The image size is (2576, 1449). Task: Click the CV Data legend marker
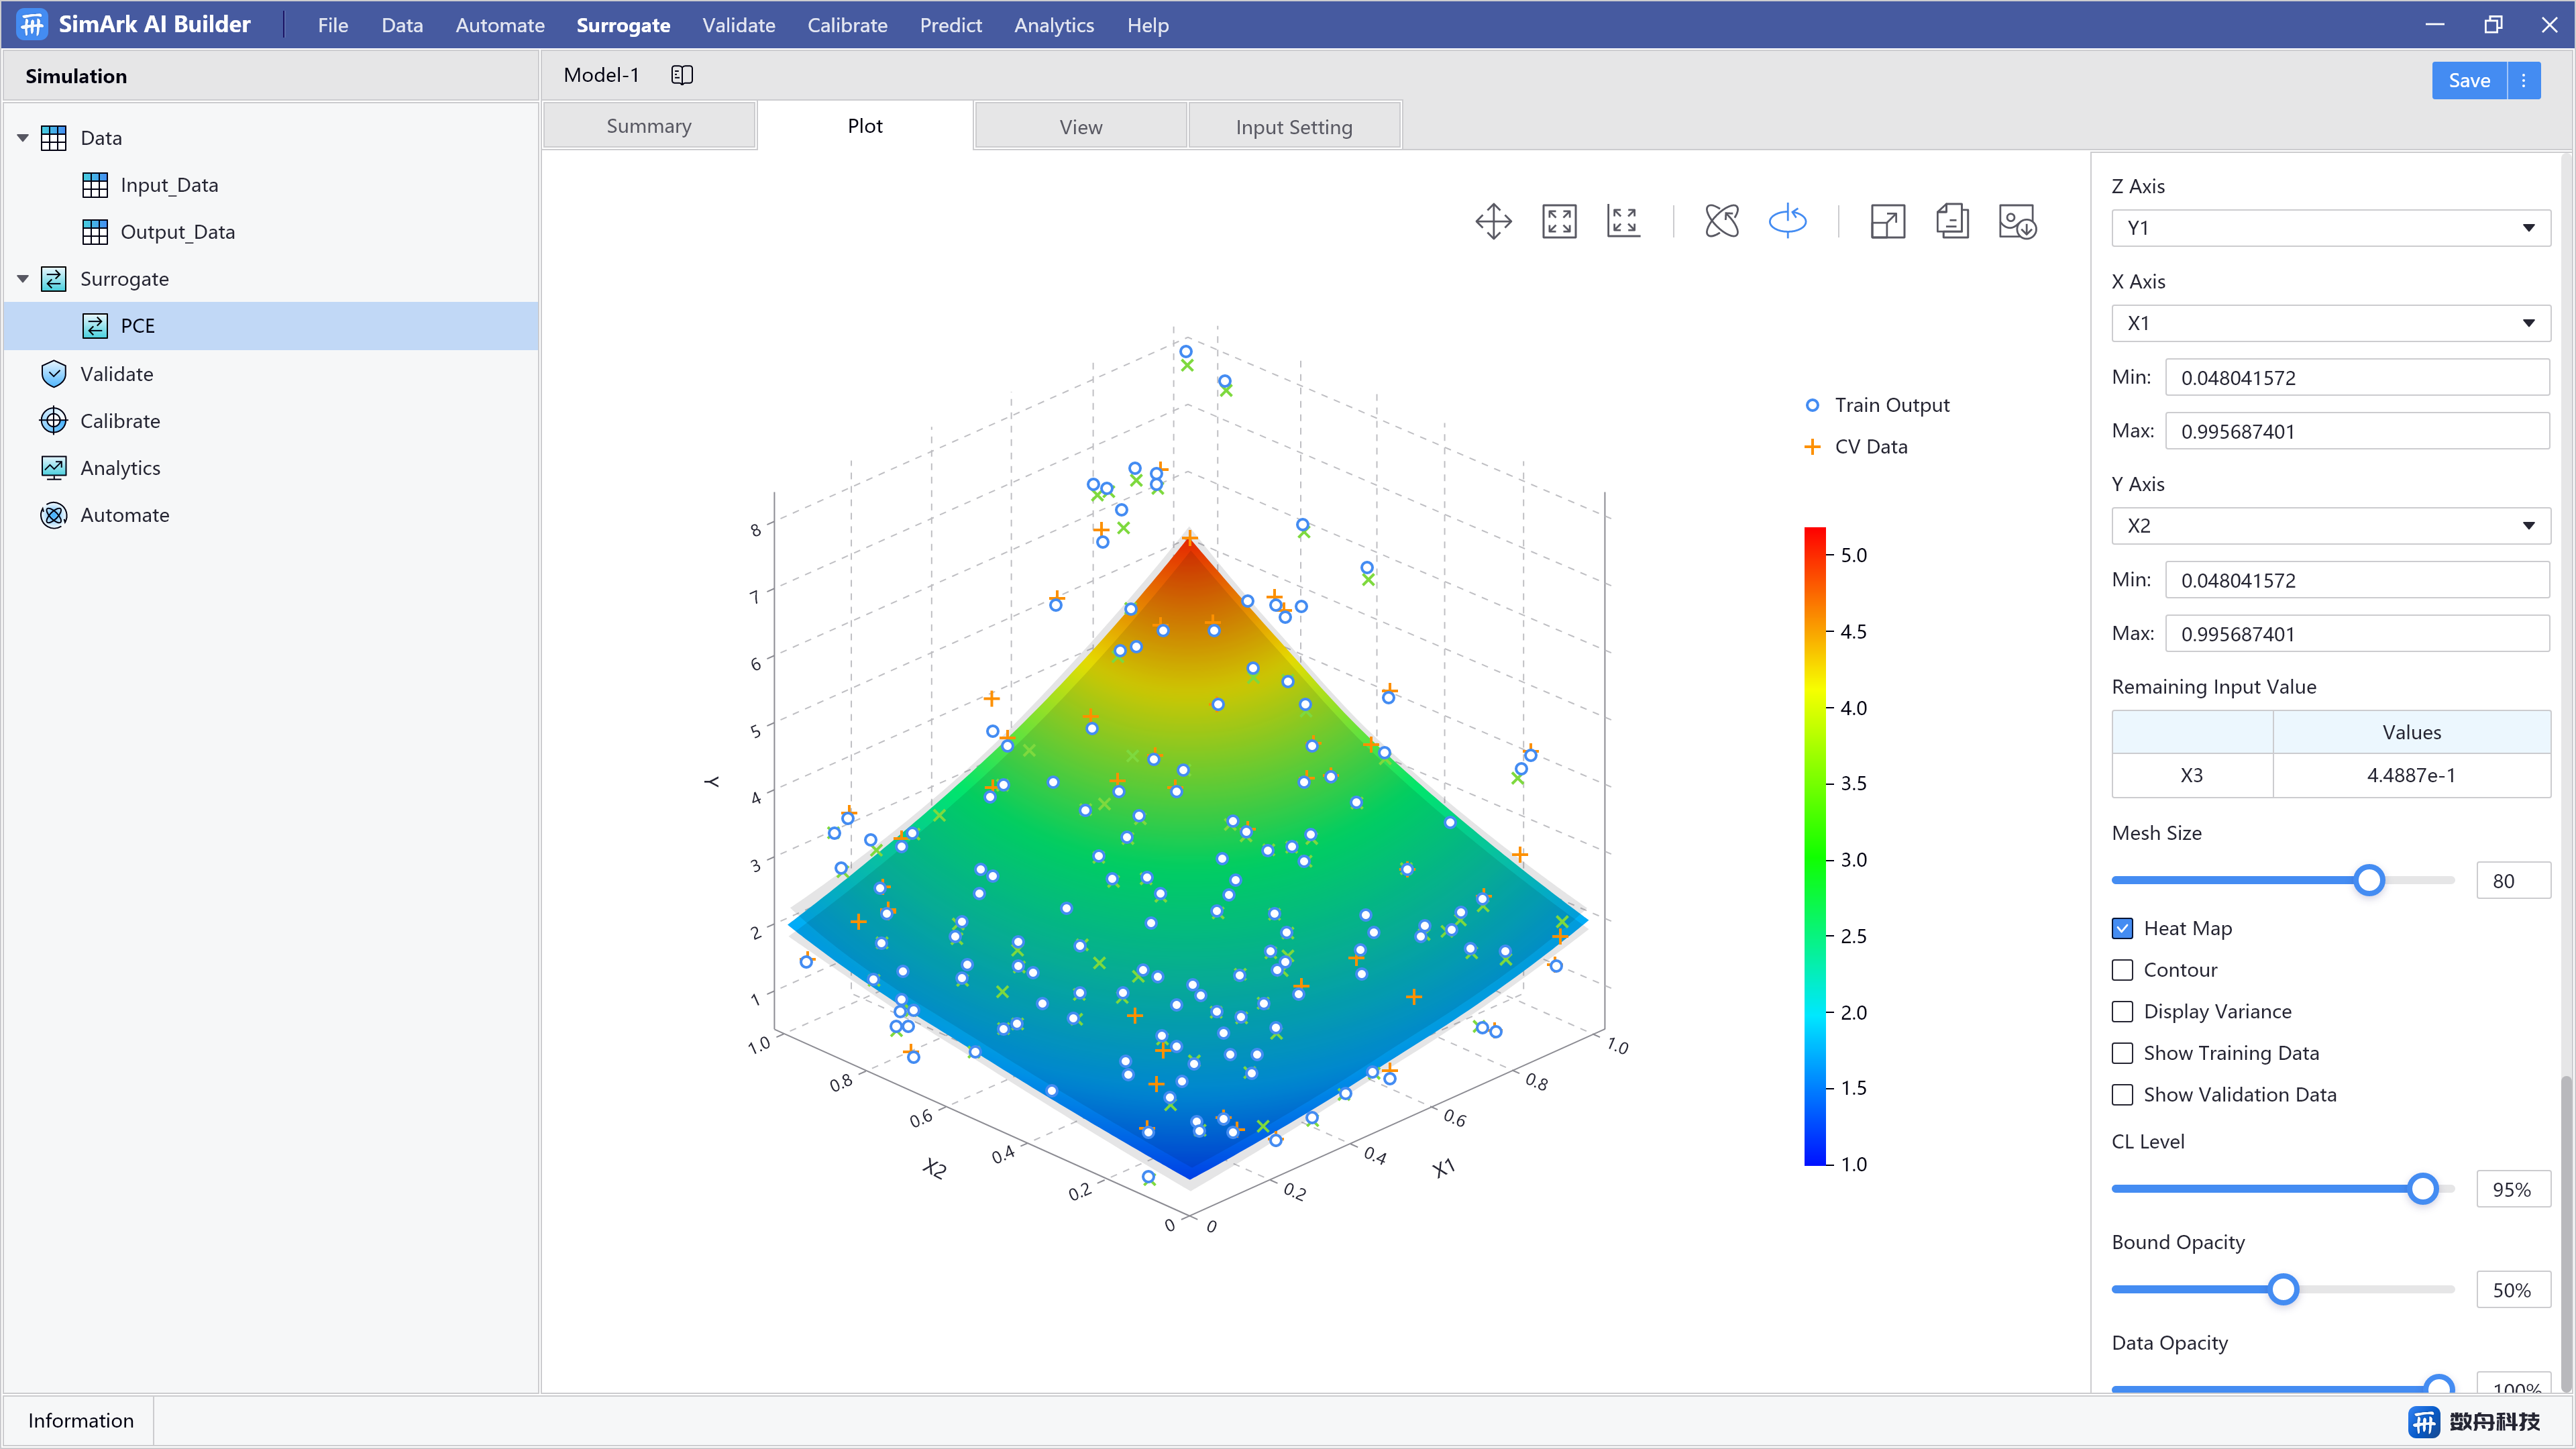pyautogui.click(x=1812, y=447)
